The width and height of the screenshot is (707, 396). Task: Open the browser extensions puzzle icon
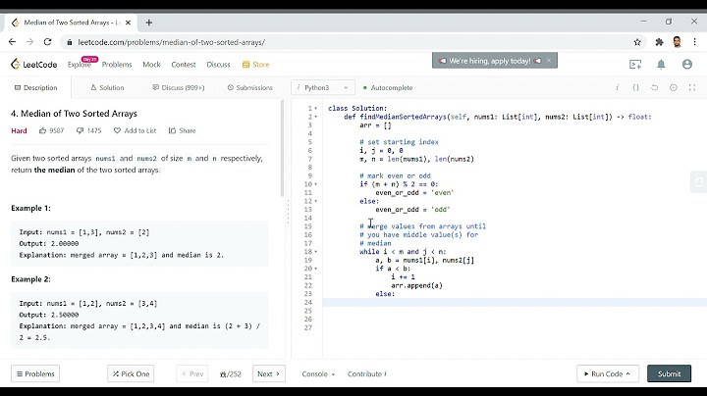coord(659,42)
